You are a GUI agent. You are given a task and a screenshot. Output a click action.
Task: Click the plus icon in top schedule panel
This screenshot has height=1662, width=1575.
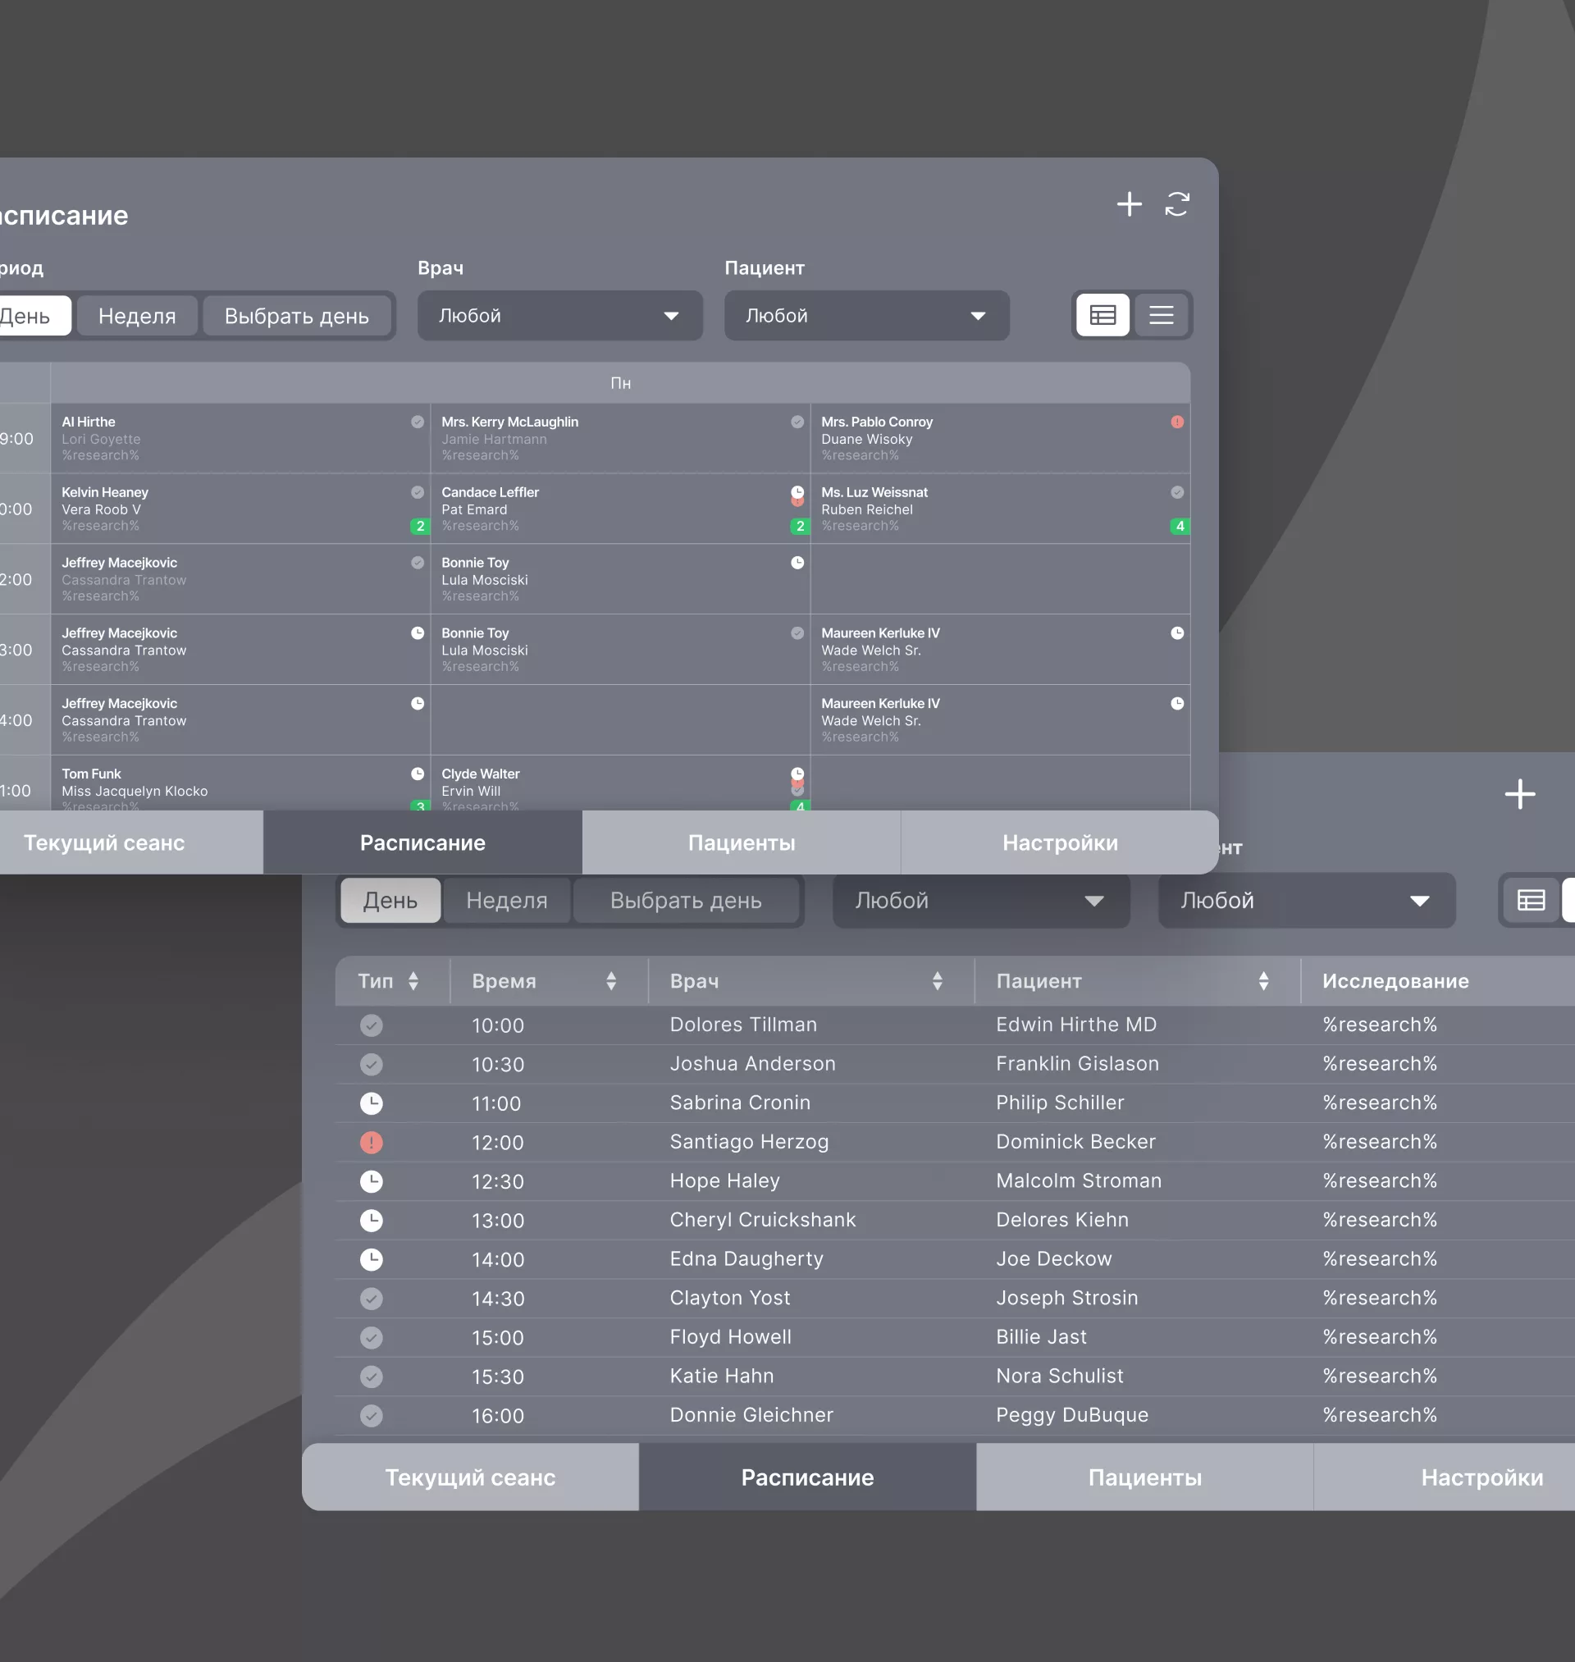(x=1130, y=204)
